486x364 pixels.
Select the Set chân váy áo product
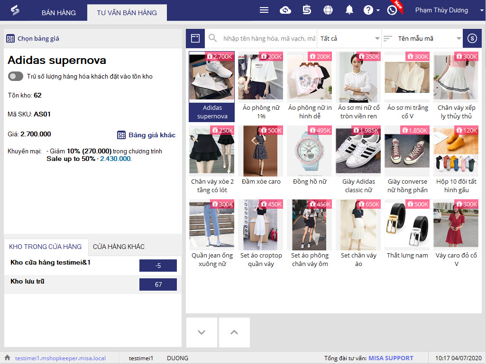[x=358, y=234]
